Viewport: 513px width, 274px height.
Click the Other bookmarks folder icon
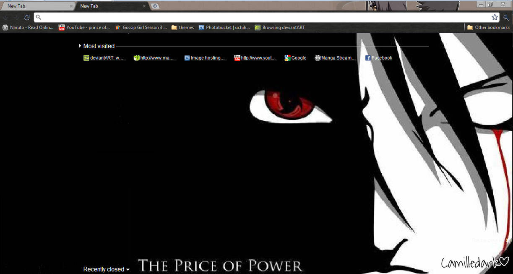click(x=471, y=28)
